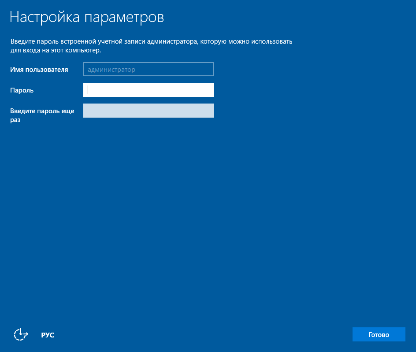Click the Пароль label
This screenshot has width=416, height=352.
click(22, 90)
